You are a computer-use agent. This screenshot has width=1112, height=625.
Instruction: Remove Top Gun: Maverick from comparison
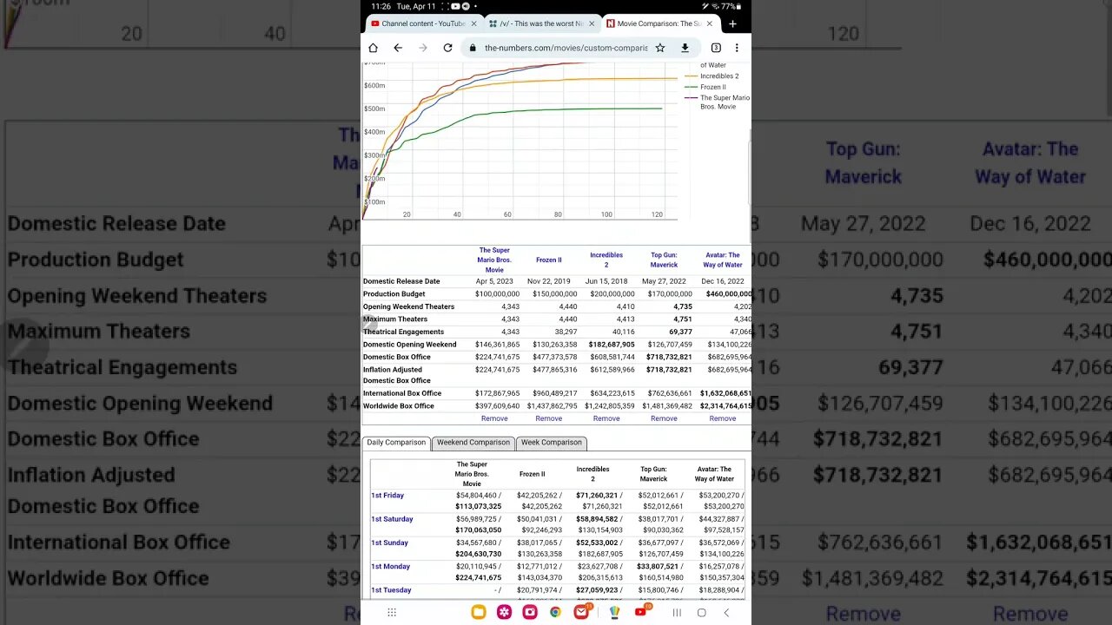[x=664, y=418]
